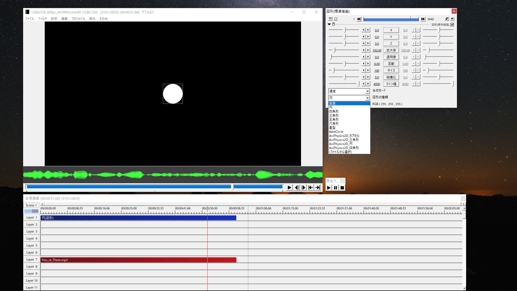The width and height of the screenshot is (517, 291).
Task: Step forward one frame in main window
Action: click(x=304, y=188)
